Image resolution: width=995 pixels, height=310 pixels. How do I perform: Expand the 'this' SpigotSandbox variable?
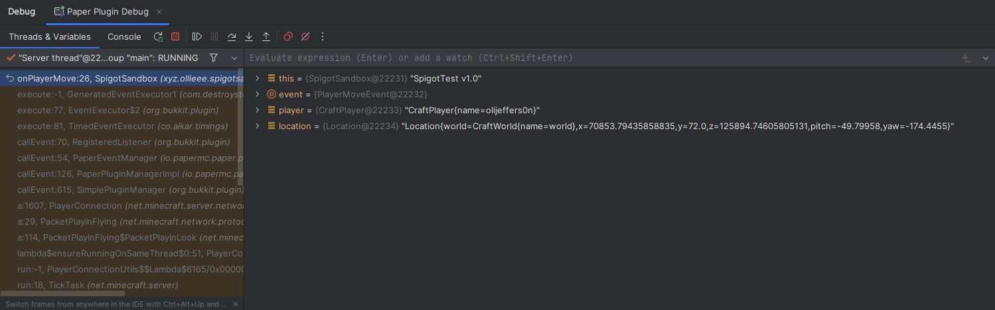click(x=258, y=78)
